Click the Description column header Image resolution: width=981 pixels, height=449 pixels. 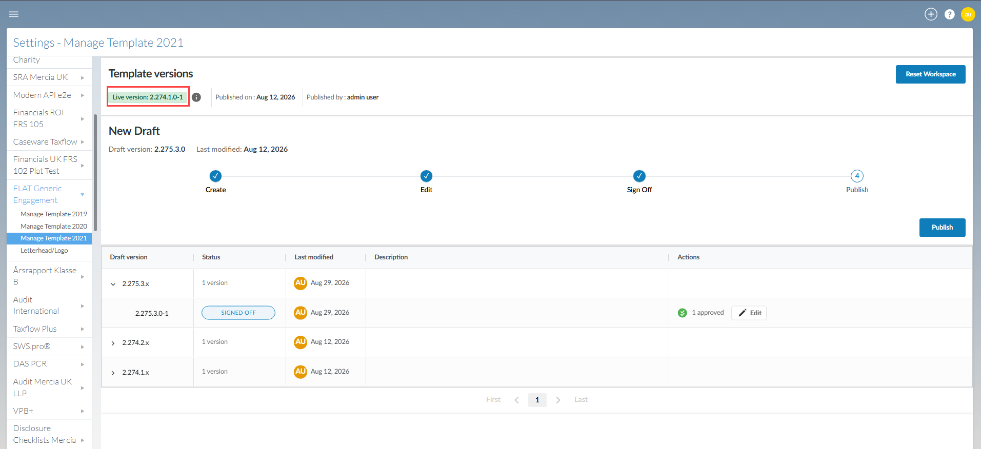click(391, 257)
